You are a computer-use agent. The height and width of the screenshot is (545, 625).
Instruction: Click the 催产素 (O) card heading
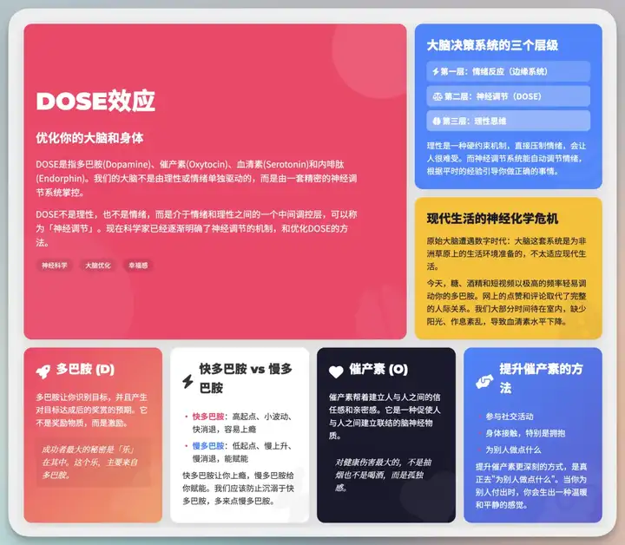click(x=378, y=369)
